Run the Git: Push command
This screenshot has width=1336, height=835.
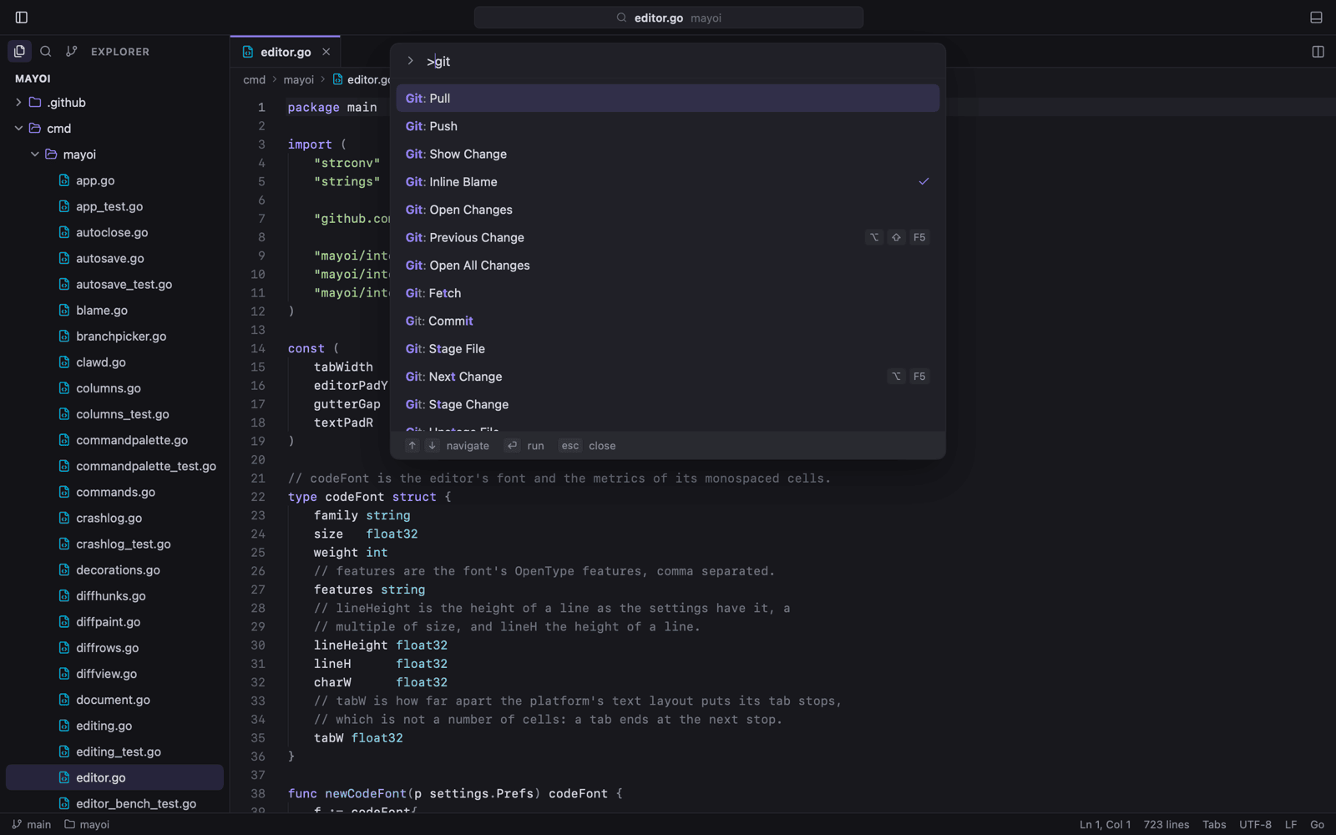click(667, 126)
